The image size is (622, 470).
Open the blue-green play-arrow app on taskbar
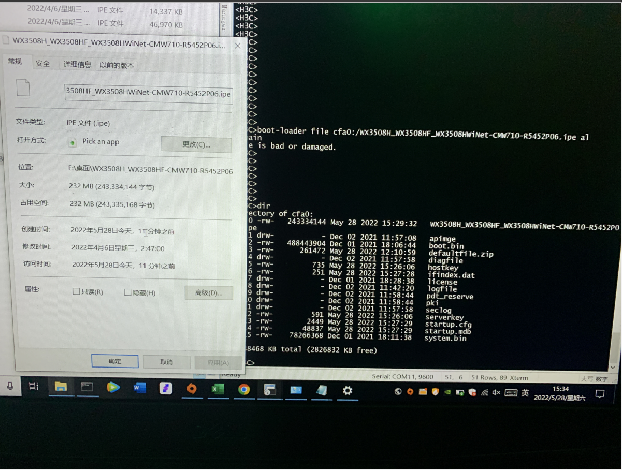click(113, 387)
